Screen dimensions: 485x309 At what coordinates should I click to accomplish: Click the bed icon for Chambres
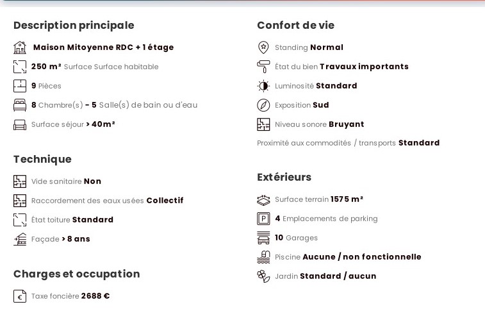(x=20, y=105)
